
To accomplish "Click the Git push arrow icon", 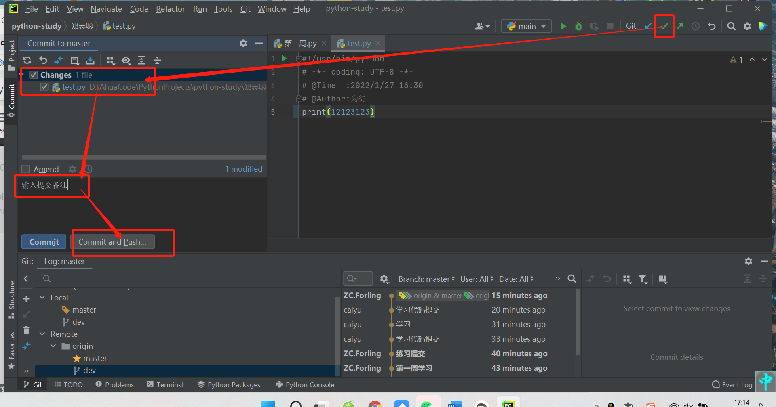I will pos(680,26).
